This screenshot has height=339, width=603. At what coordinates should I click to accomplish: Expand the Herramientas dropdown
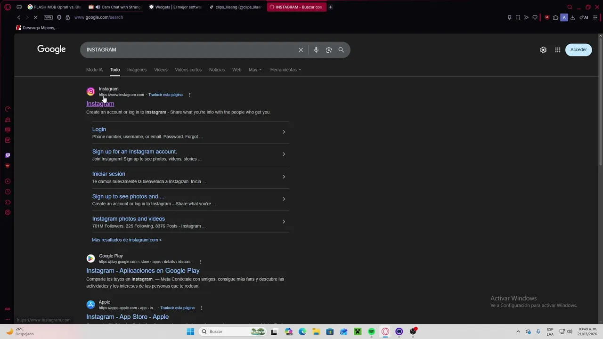tap(285, 70)
